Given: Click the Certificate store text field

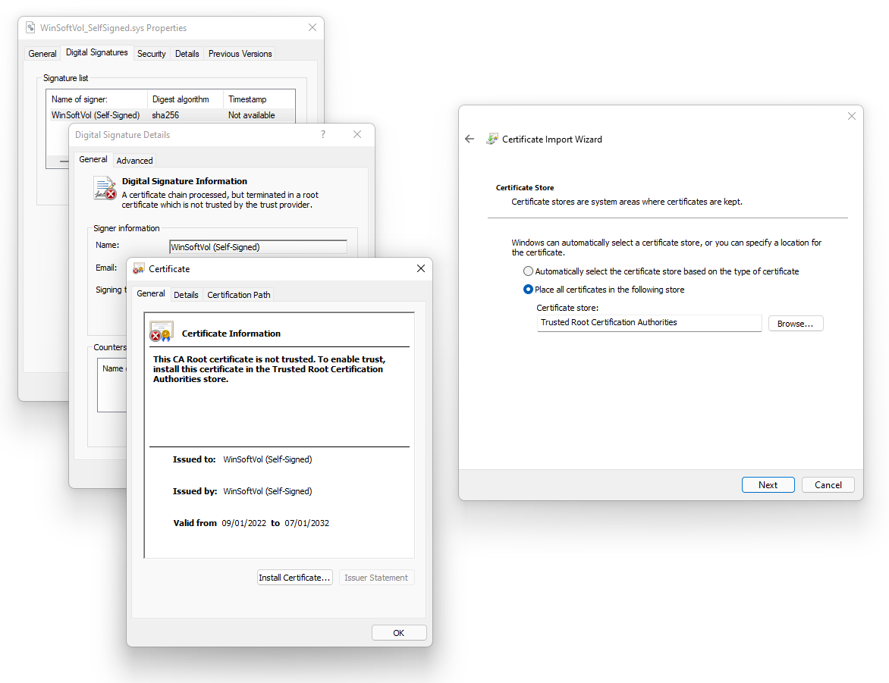Looking at the screenshot, I should (649, 322).
